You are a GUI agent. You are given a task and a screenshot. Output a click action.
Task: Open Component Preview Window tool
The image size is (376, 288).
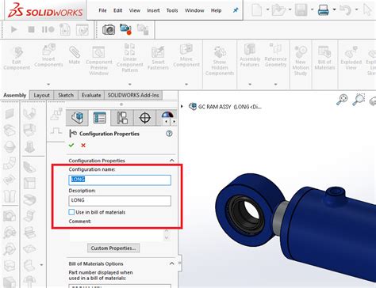(98, 61)
